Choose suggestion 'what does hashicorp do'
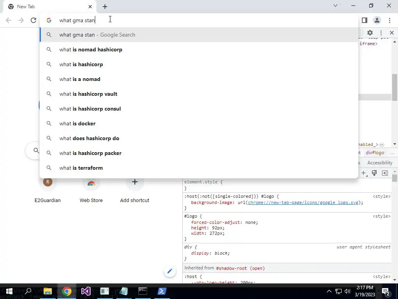The width and height of the screenshot is (398, 299). click(x=199, y=138)
